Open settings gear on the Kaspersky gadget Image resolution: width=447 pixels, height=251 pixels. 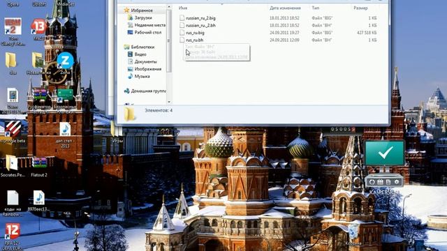point(397,182)
